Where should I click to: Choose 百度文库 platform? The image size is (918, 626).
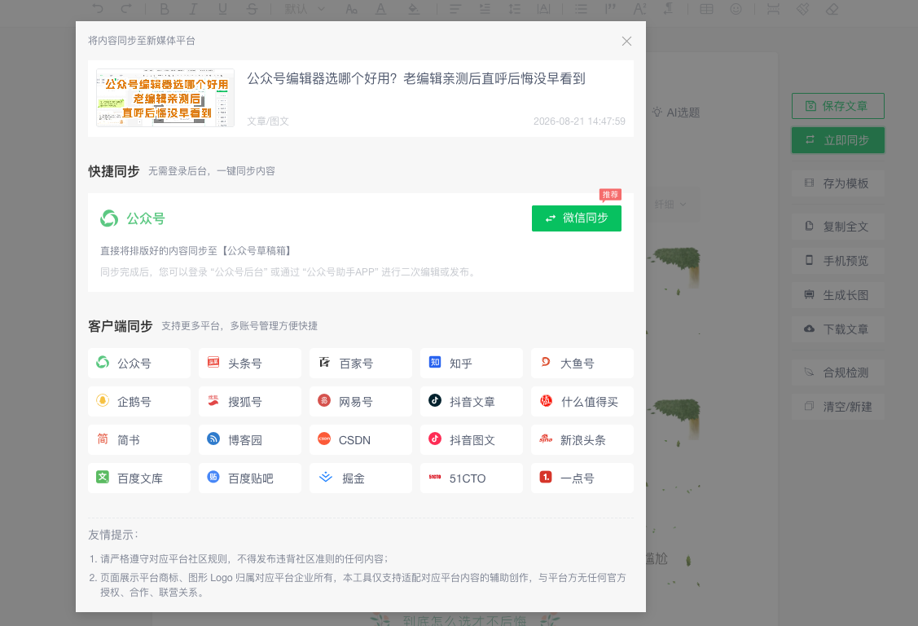pos(139,478)
